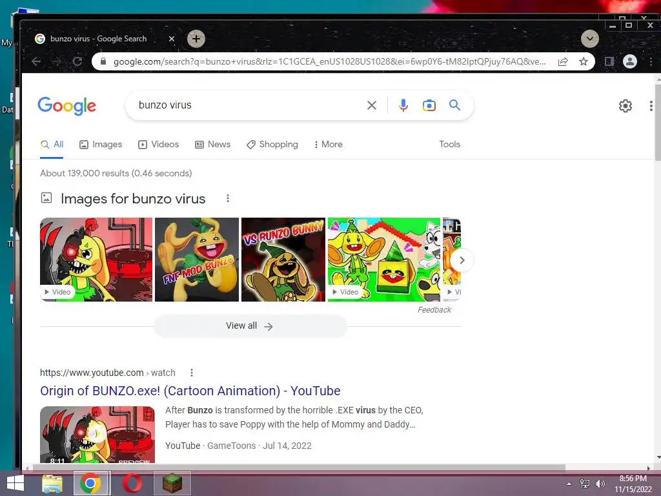Viewport: 661px width, 496px height.
Task: Launch Opera from the taskbar
Action: (x=132, y=483)
